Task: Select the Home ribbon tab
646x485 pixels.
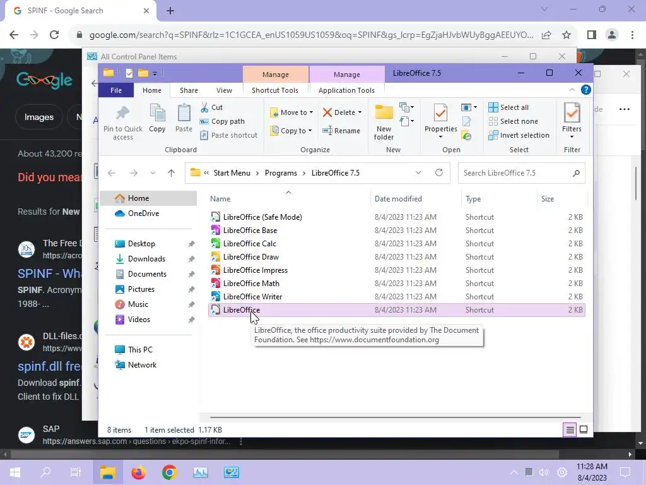Action: (152, 90)
